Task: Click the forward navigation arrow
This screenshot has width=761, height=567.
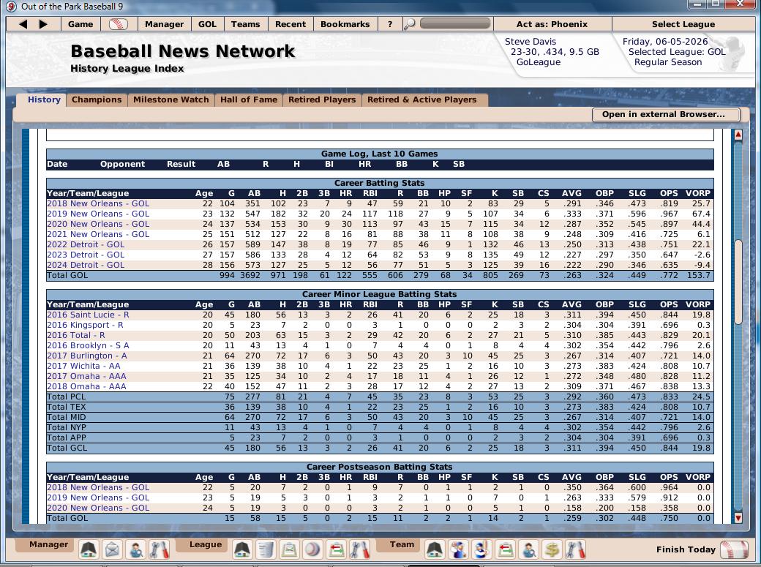Action: click(x=43, y=24)
